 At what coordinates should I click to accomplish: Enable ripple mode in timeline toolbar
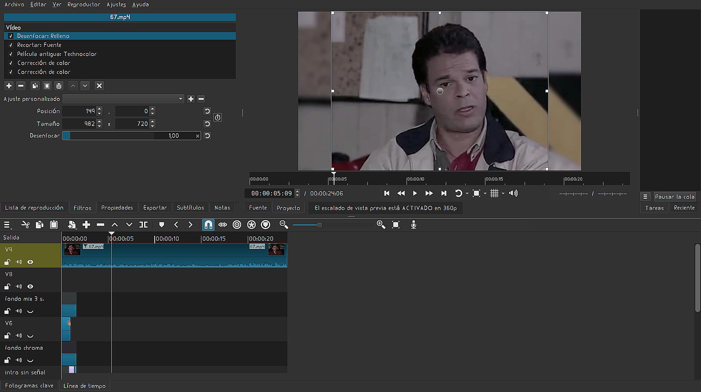point(237,225)
